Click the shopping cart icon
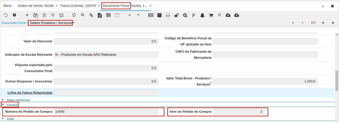This screenshot has width=339, height=123. pos(211,15)
